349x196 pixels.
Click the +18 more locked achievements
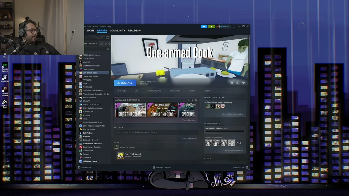(x=239, y=143)
